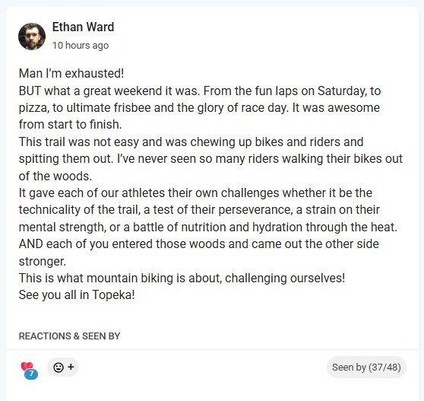
Task: Click Ethan Ward's profile avatar
Action: click(x=32, y=37)
